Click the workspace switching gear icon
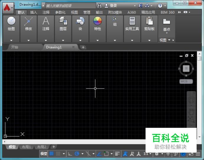Viewport: 204px width, 160px height. pos(157,154)
